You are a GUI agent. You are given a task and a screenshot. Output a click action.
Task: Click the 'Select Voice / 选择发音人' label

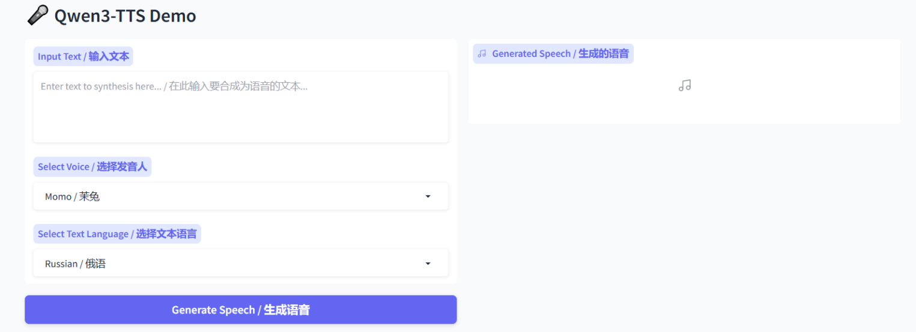(x=92, y=167)
